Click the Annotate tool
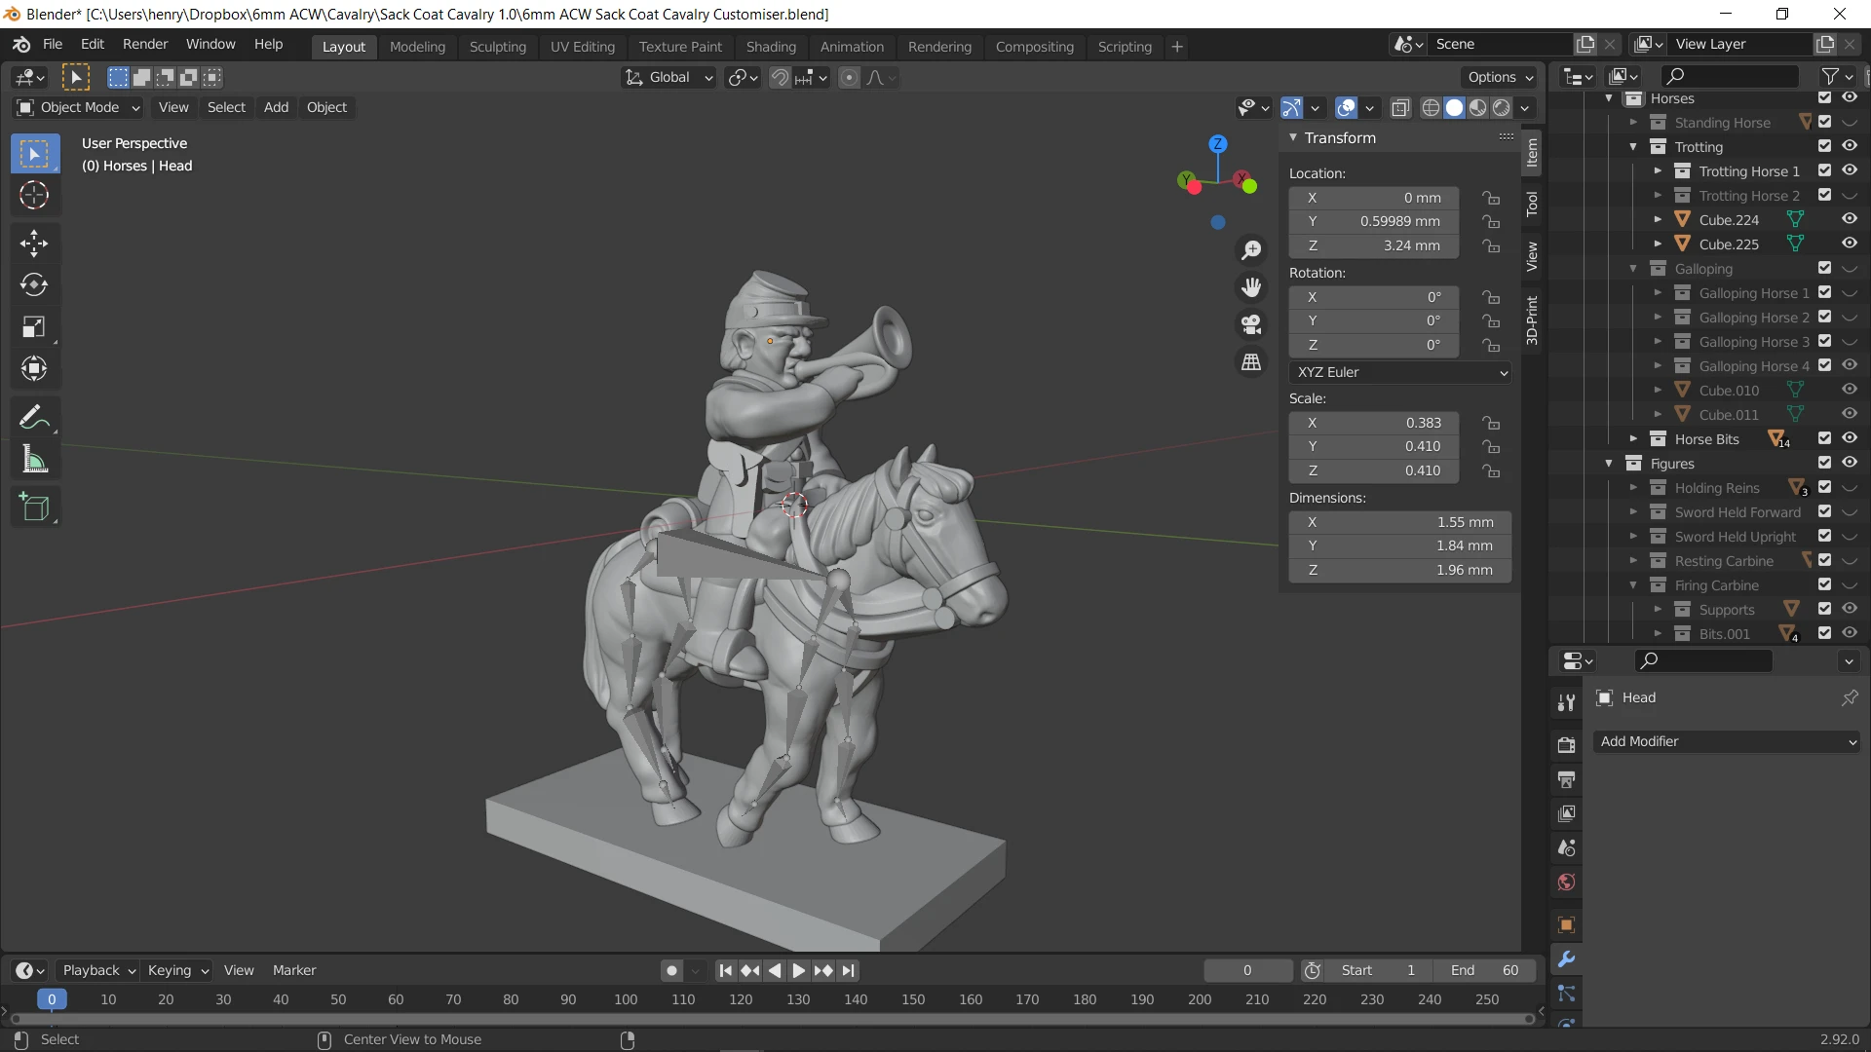Screen dimensions: 1871x1052 click(34, 418)
